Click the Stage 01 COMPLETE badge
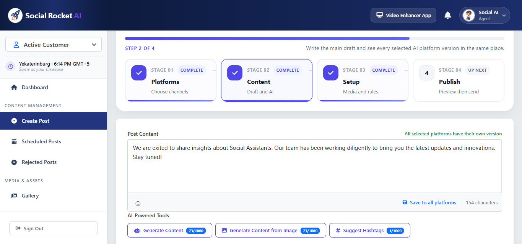522x244 pixels. coord(192,70)
